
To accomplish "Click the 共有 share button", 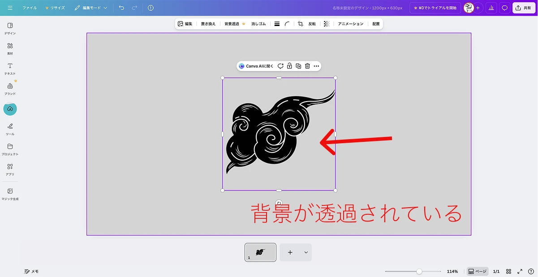I will pos(524,8).
